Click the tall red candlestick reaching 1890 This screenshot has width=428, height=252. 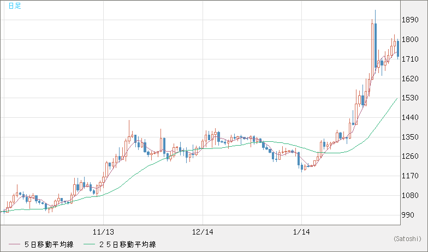tap(372, 51)
